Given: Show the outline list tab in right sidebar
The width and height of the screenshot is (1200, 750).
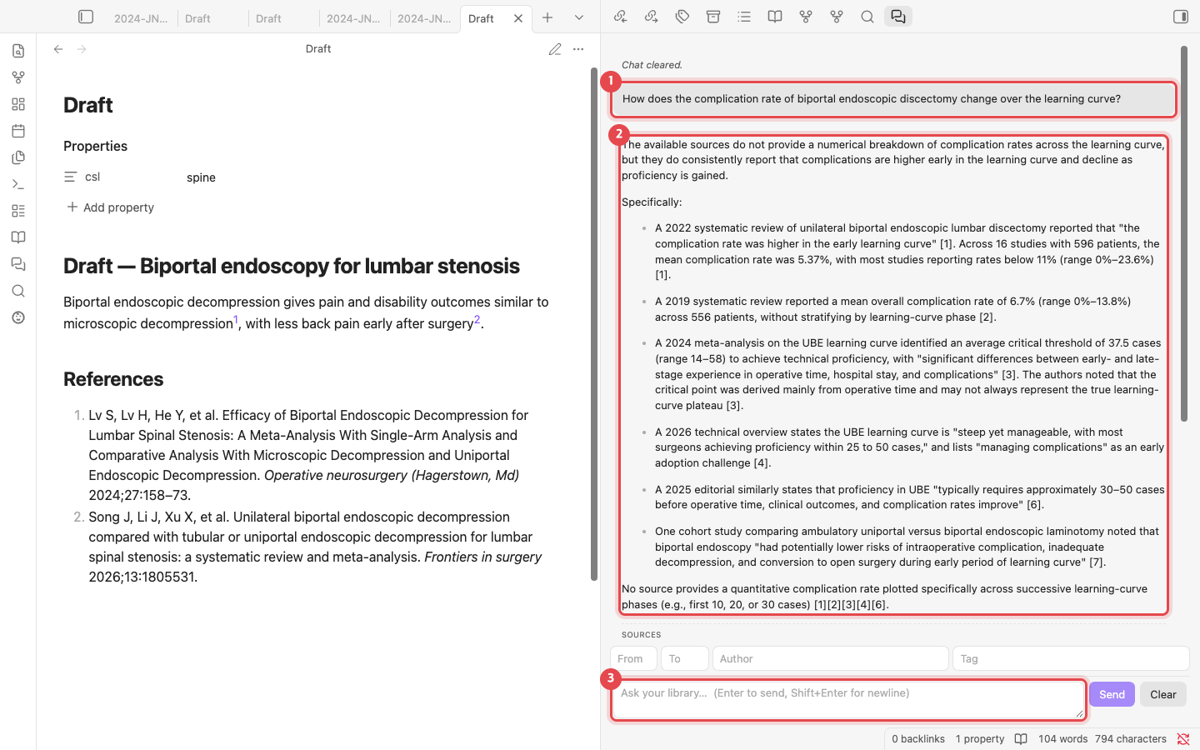Looking at the screenshot, I should coord(744,17).
